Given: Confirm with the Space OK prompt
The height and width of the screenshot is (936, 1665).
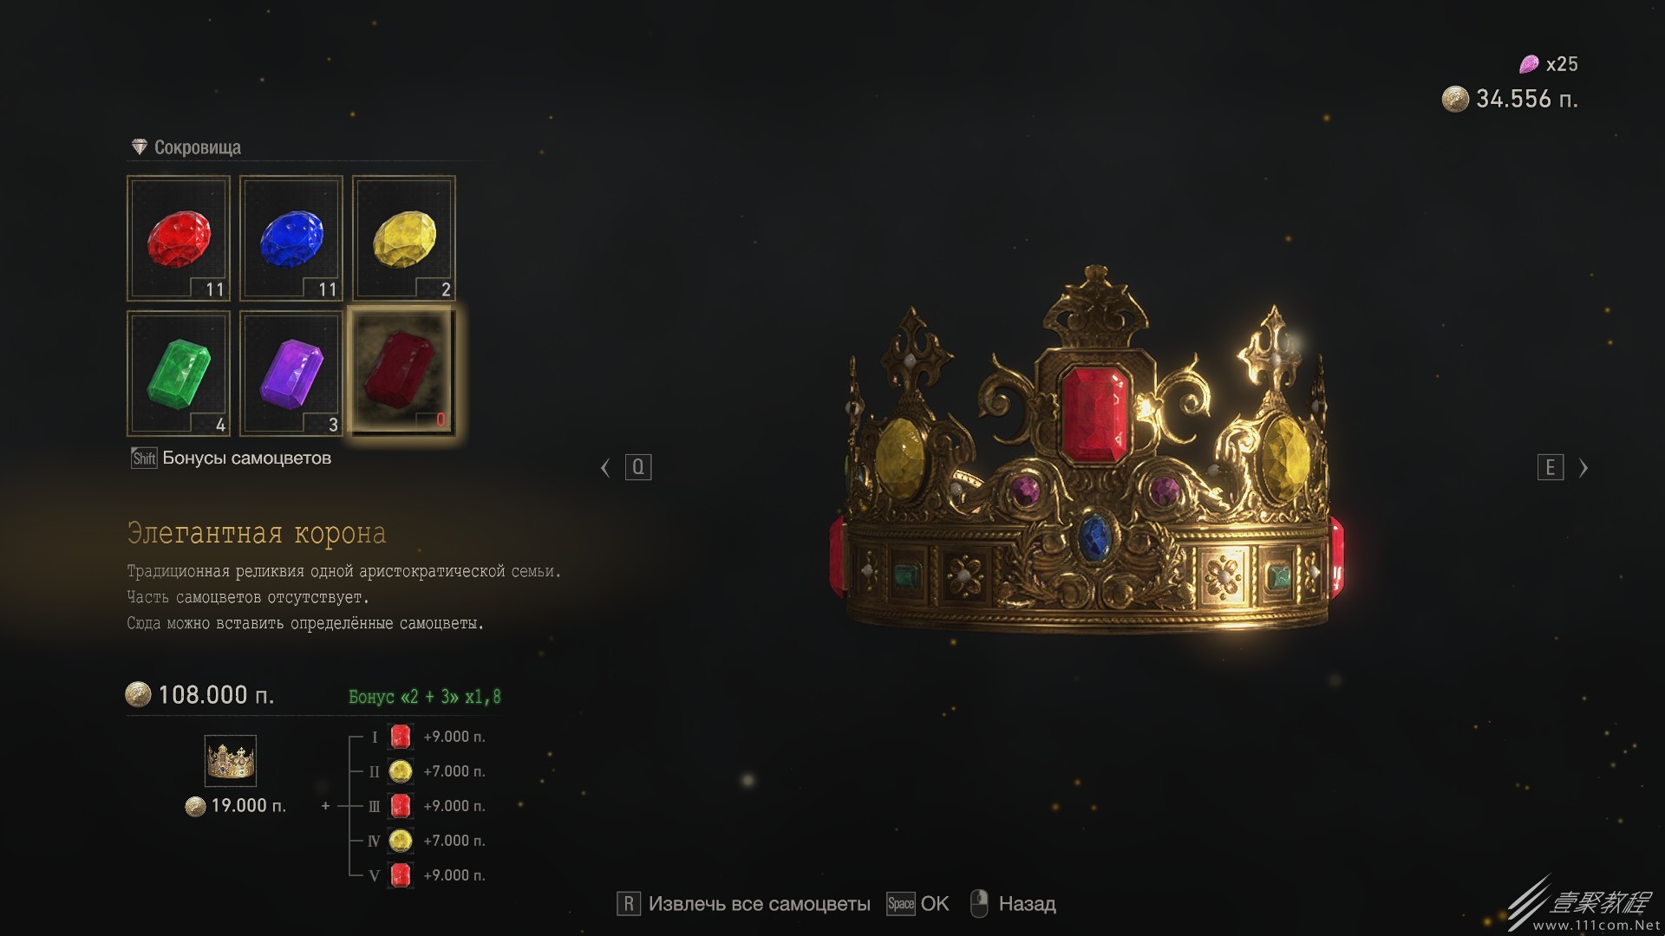Looking at the screenshot, I should (x=917, y=904).
